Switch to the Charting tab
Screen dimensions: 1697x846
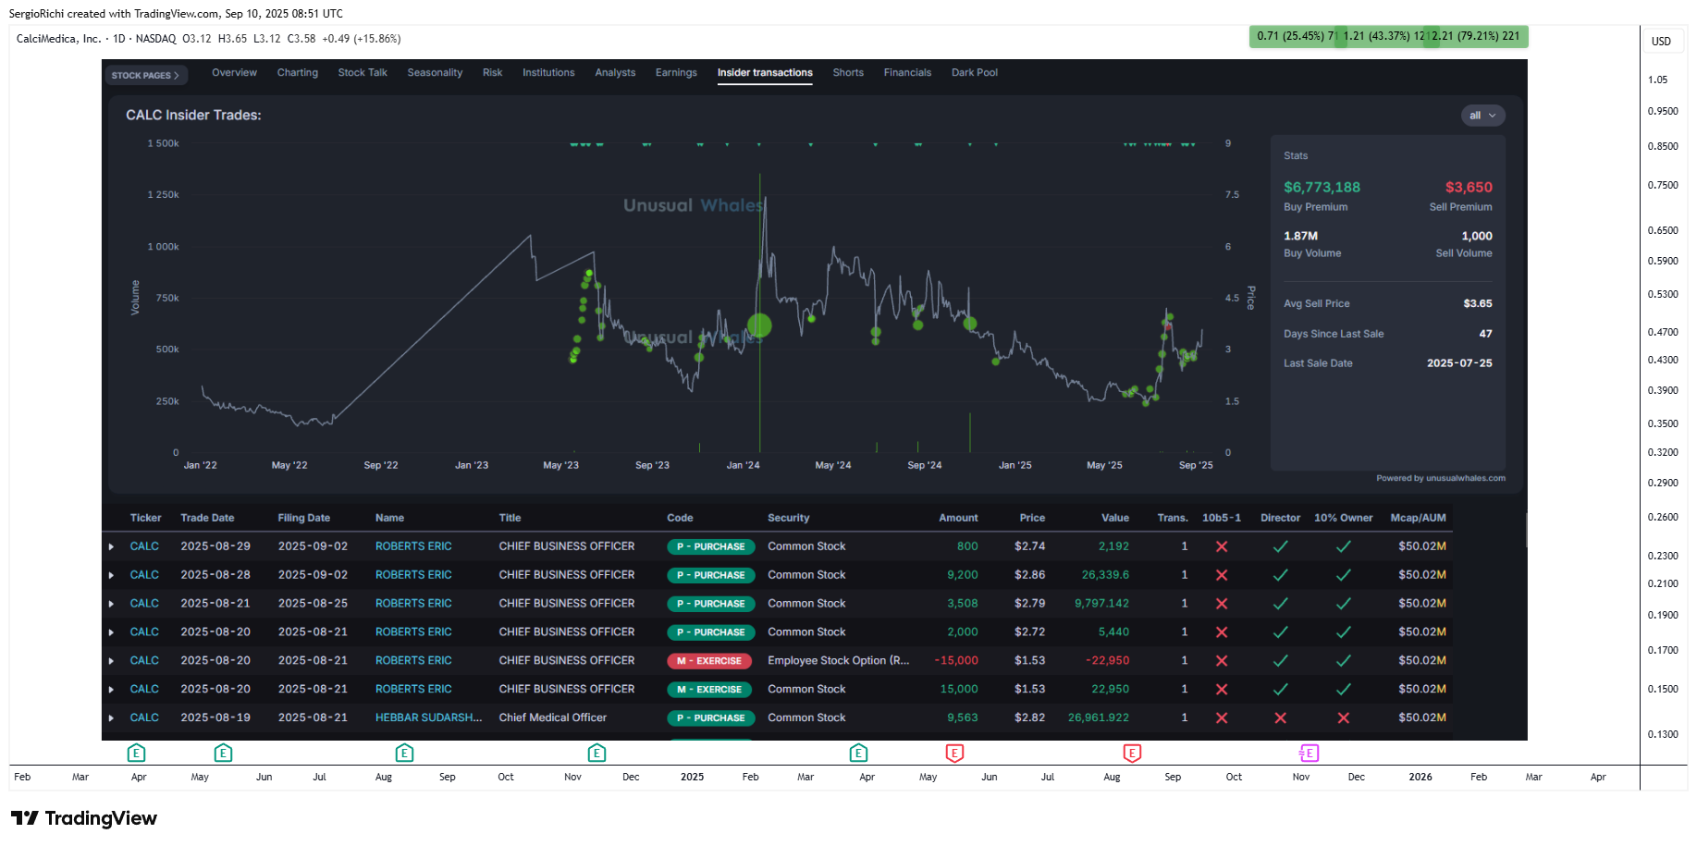click(x=298, y=72)
